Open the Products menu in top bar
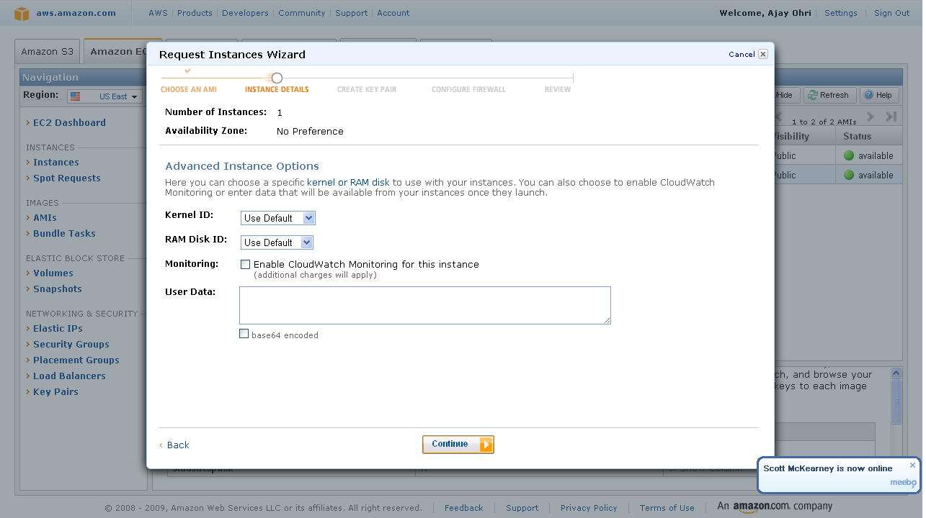The image size is (926, 518). [x=195, y=13]
